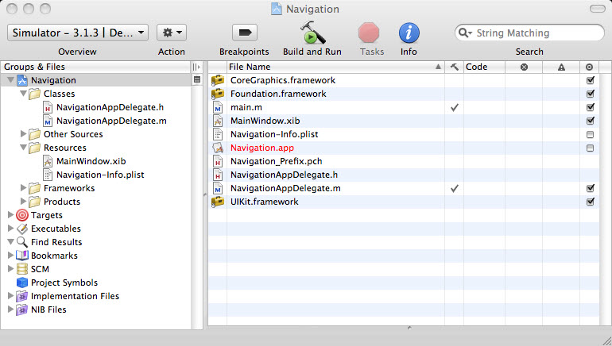Click the MainWindow.xib icon in file list
612x346 pixels.
pyautogui.click(x=218, y=121)
